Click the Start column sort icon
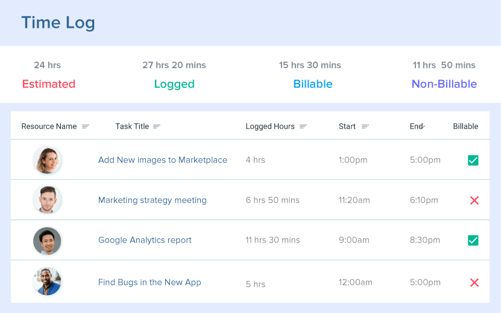 pyautogui.click(x=365, y=127)
